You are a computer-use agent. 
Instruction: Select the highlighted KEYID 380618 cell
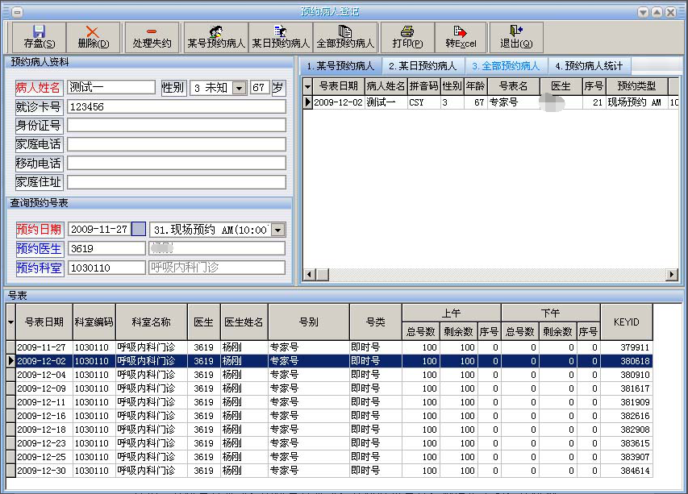(x=627, y=361)
